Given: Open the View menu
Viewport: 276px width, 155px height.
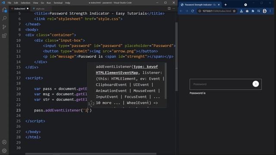Looking at the screenshot, I should [35, 3].
